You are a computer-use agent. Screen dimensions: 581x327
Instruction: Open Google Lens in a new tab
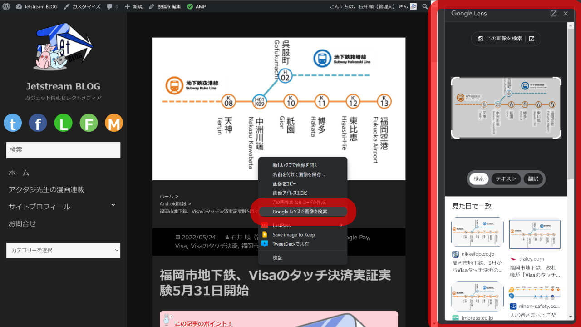(x=553, y=14)
